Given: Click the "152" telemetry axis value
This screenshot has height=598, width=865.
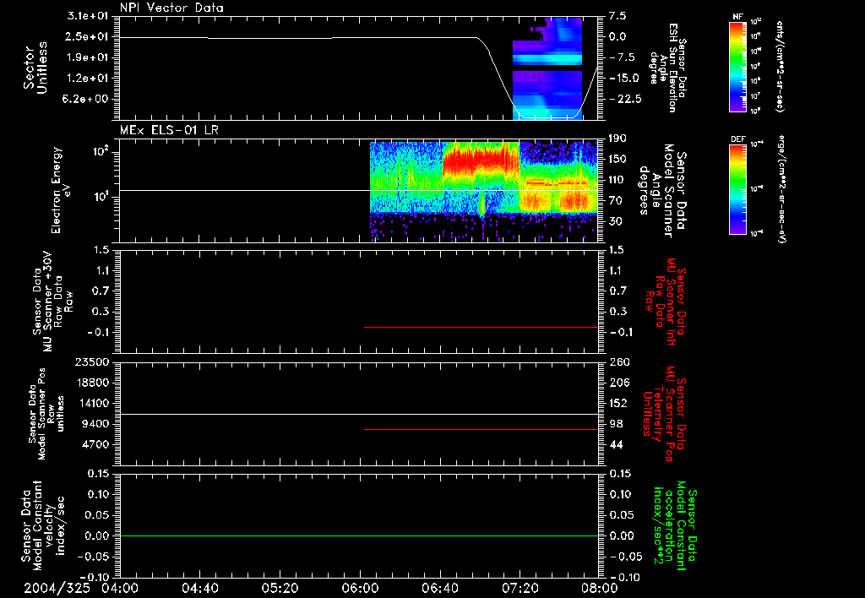Looking at the screenshot, I should point(617,403).
